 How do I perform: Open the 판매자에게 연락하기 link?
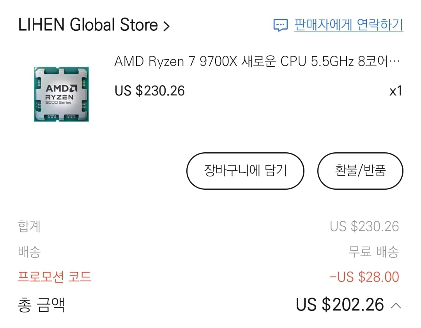point(348,25)
